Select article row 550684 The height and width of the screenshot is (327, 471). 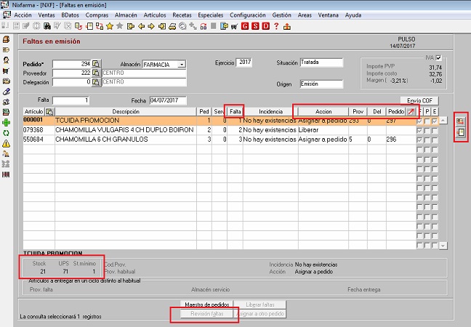pyautogui.click(x=220, y=140)
